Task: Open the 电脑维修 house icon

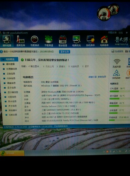Action: click(x=104, y=41)
